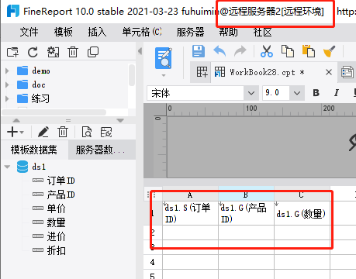Expand the 练习 folder

[x=7, y=98]
